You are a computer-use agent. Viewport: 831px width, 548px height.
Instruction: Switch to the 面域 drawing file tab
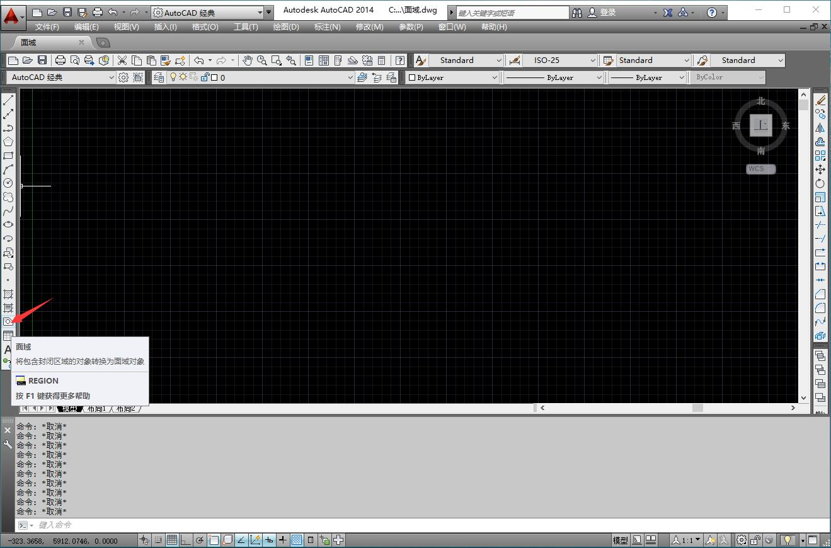click(x=52, y=42)
